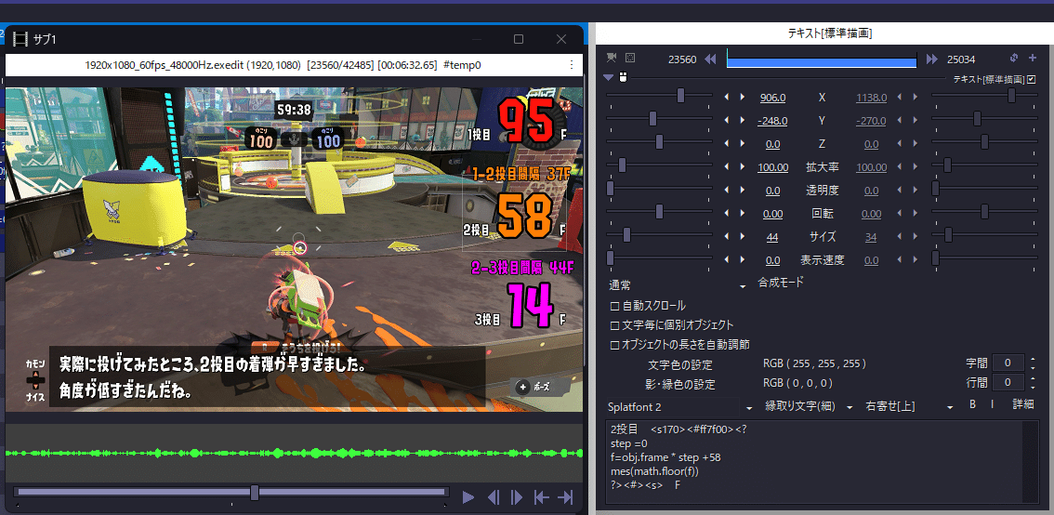Click the Z parameter movement button

tap(822, 144)
